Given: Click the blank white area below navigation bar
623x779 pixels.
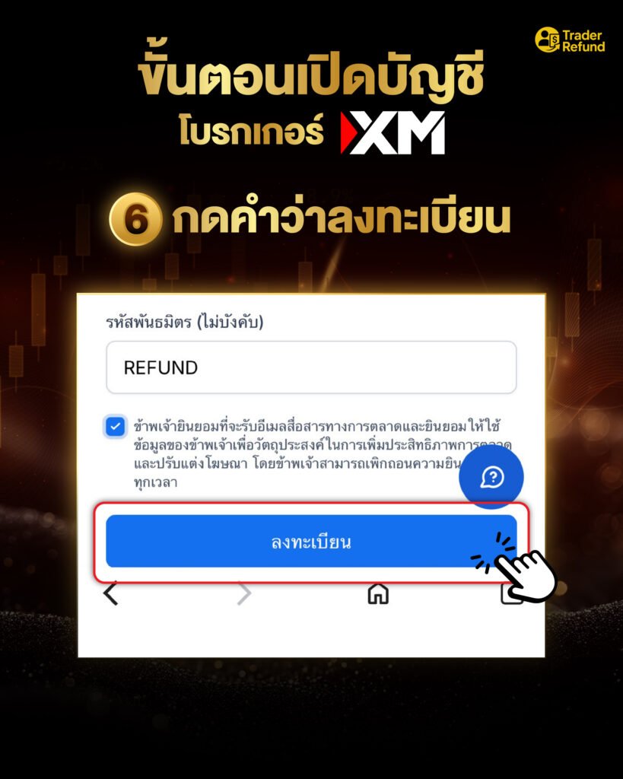Looking at the screenshot, I should pyautogui.click(x=312, y=634).
